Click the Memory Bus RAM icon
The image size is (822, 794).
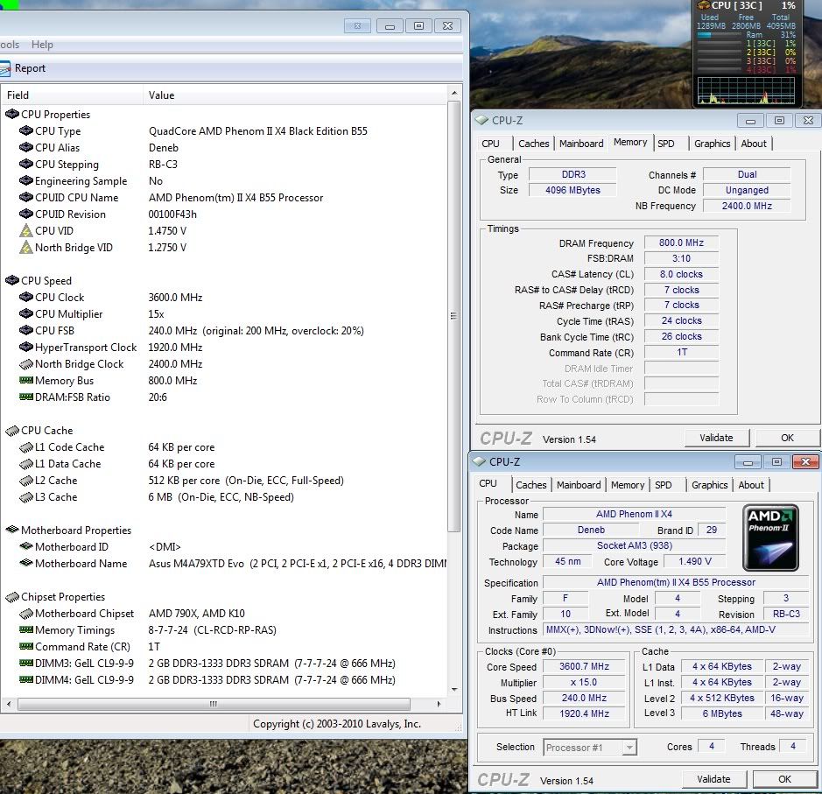coord(25,381)
